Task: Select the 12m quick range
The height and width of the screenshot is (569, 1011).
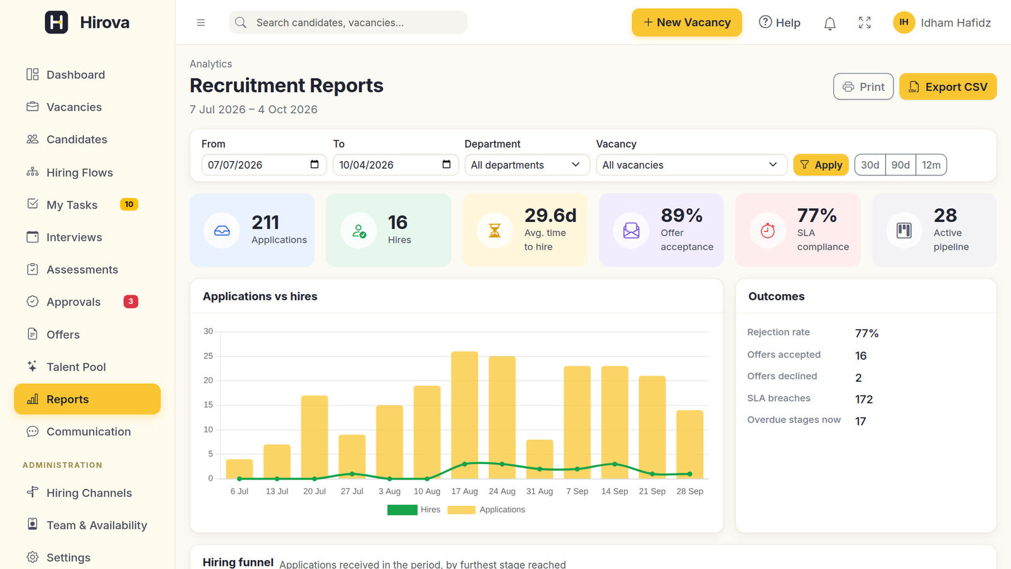Action: tap(931, 164)
